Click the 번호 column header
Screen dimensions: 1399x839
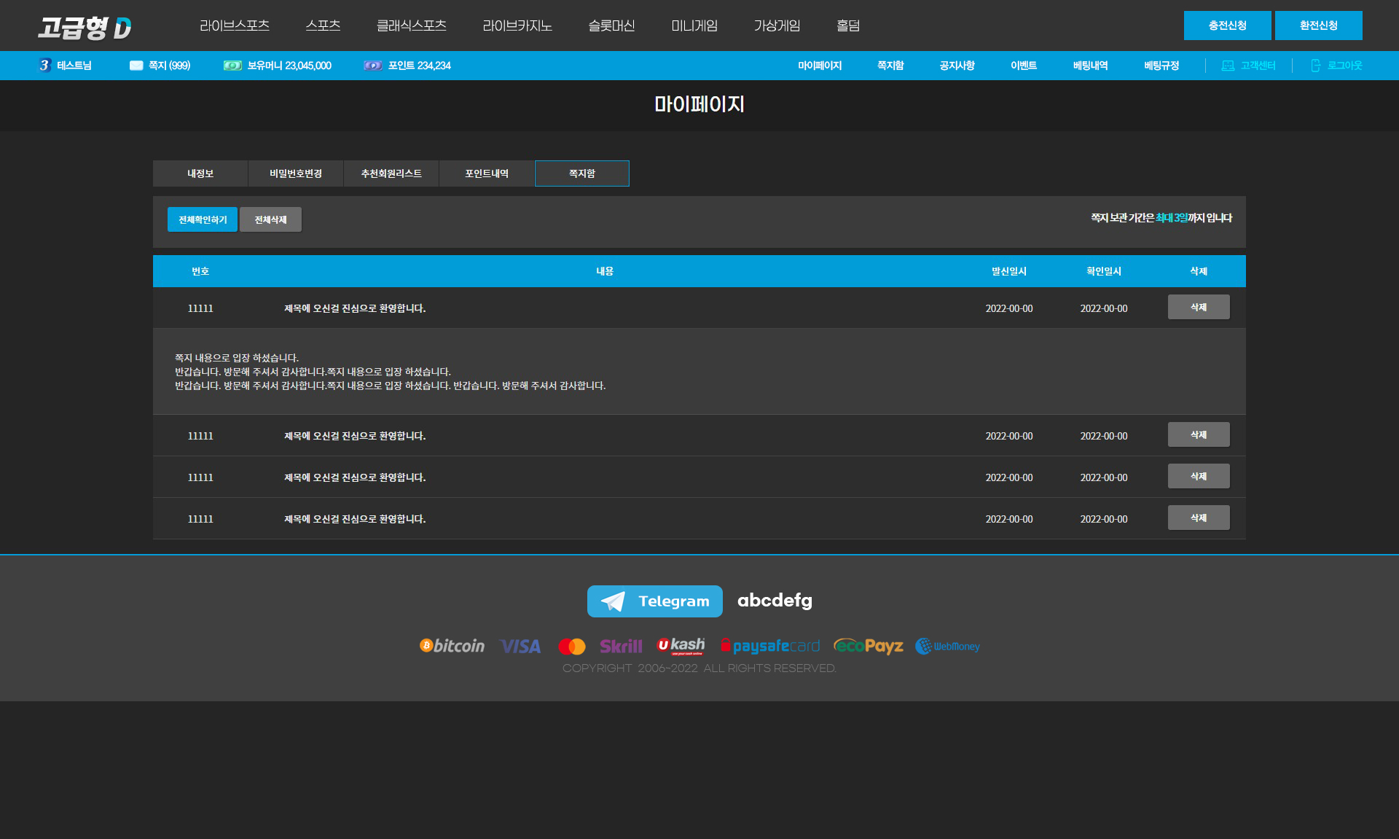[200, 271]
